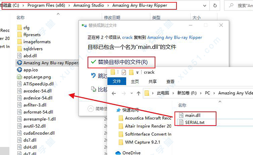This screenshot has height=155, width=253.
Task: Select the appLarge.png image file
Action: (x=34, y=77)
